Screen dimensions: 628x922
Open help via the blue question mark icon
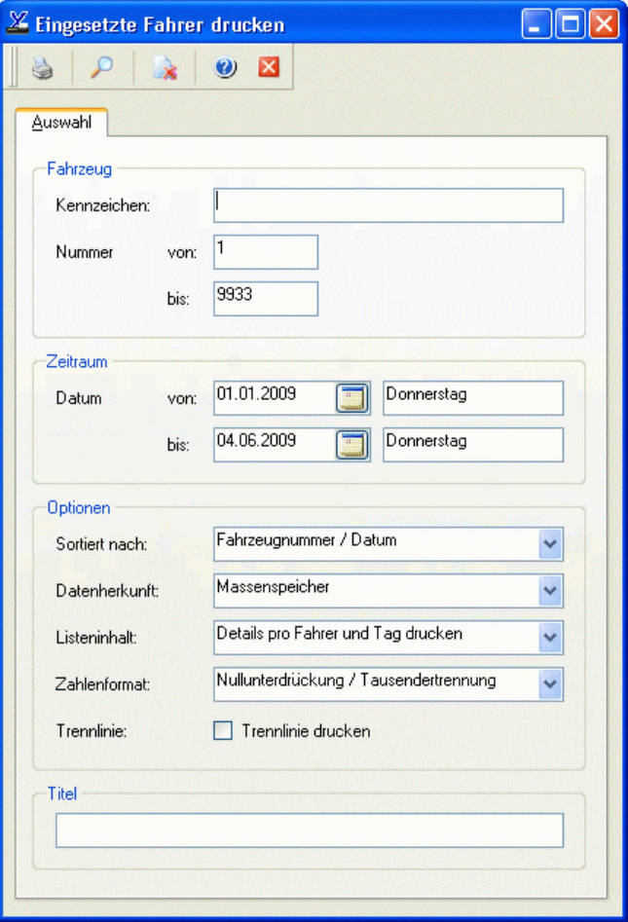tap(226, 68)
